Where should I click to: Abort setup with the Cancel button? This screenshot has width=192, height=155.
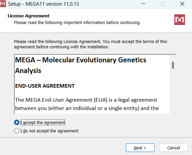[x=174, y=148]
